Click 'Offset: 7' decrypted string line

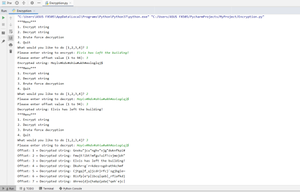71,182
